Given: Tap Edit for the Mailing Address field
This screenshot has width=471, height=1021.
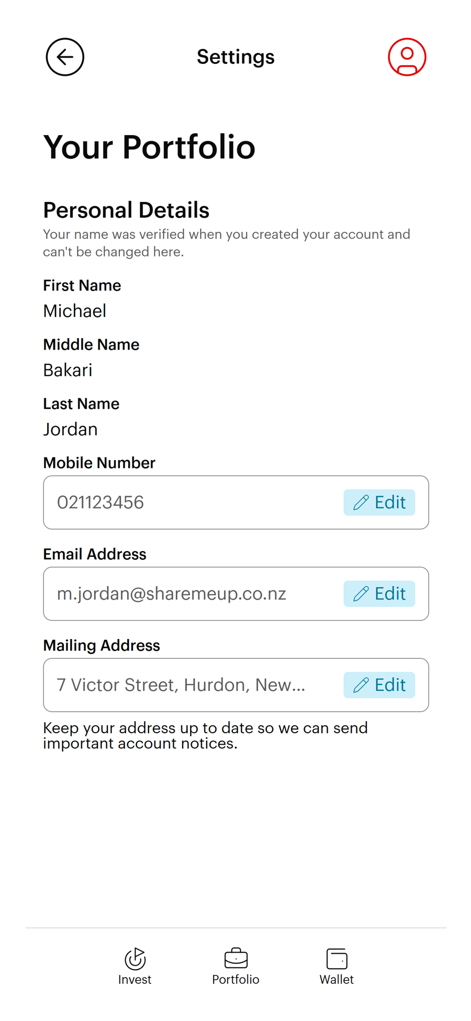Looking at the screenshot, I should pos(379,685).
